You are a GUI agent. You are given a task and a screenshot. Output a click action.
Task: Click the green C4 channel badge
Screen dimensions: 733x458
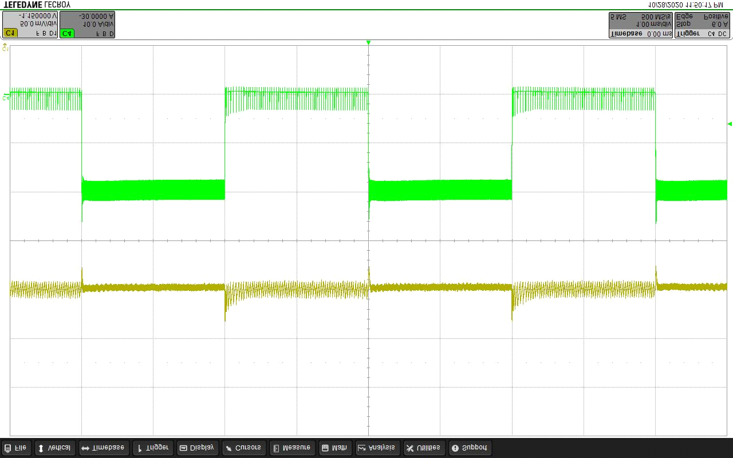[x=68, y=33]
